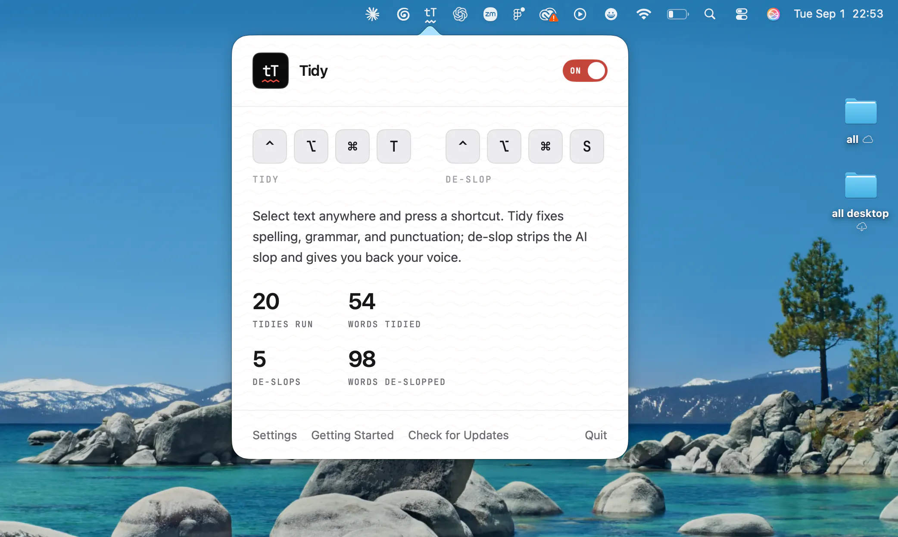Open the Tidy menu bar icon
This screenshot has width=898, height=537.
[x=430, y=15]
